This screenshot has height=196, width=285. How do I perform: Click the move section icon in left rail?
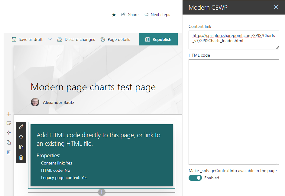9,133
